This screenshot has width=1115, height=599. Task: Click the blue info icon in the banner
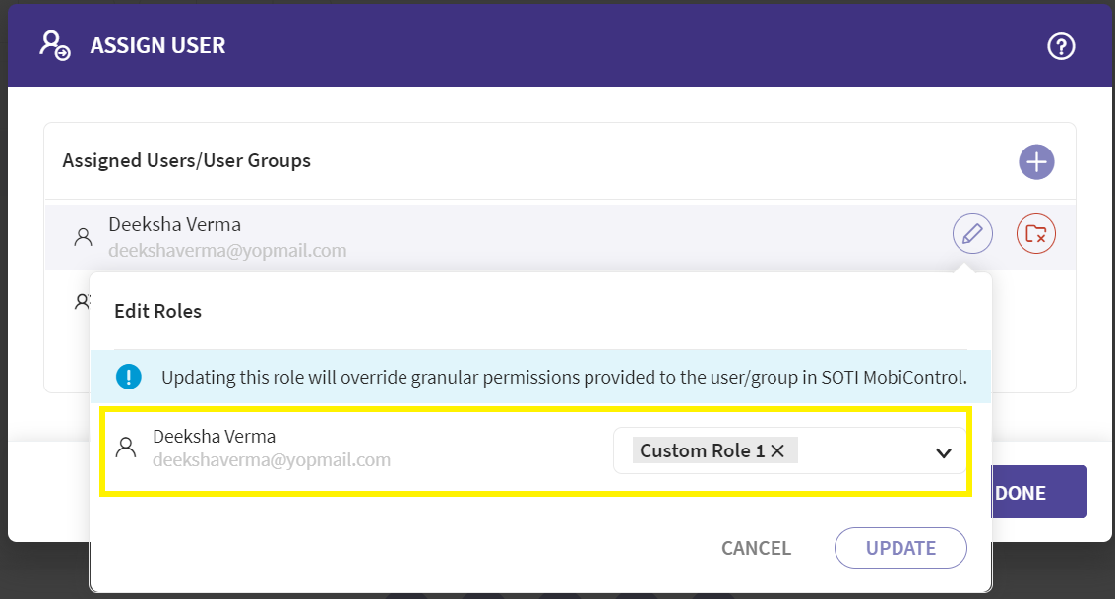click(129, 377)
